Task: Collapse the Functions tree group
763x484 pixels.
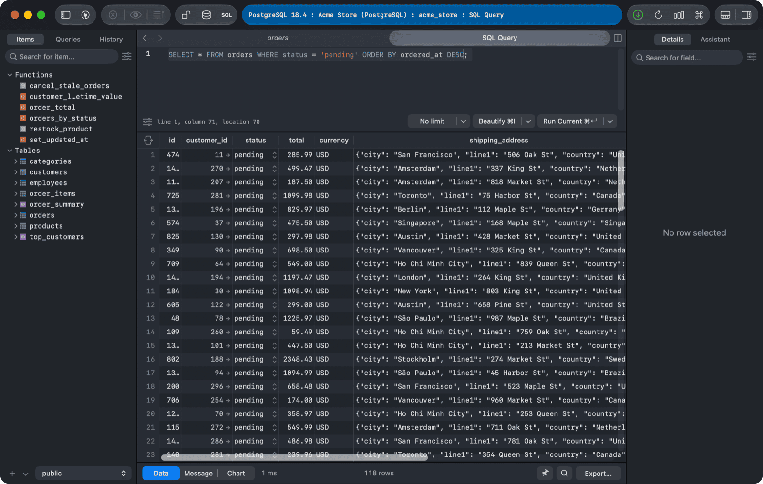Action: click(x=10, y=75)
